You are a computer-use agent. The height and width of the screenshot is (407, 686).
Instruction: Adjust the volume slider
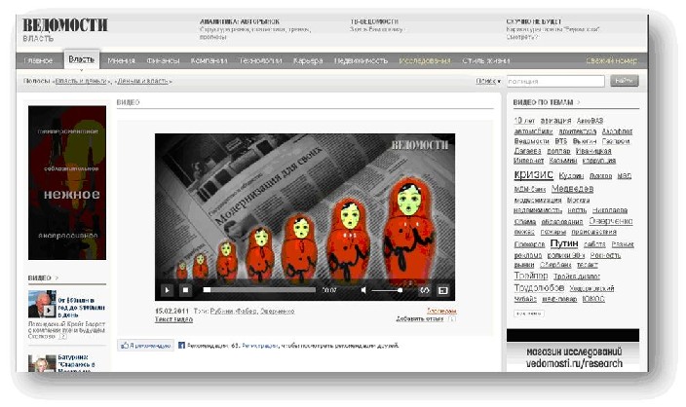tap(387, 290)
